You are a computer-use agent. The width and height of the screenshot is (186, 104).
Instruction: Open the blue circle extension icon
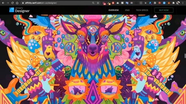click(164, 3)
